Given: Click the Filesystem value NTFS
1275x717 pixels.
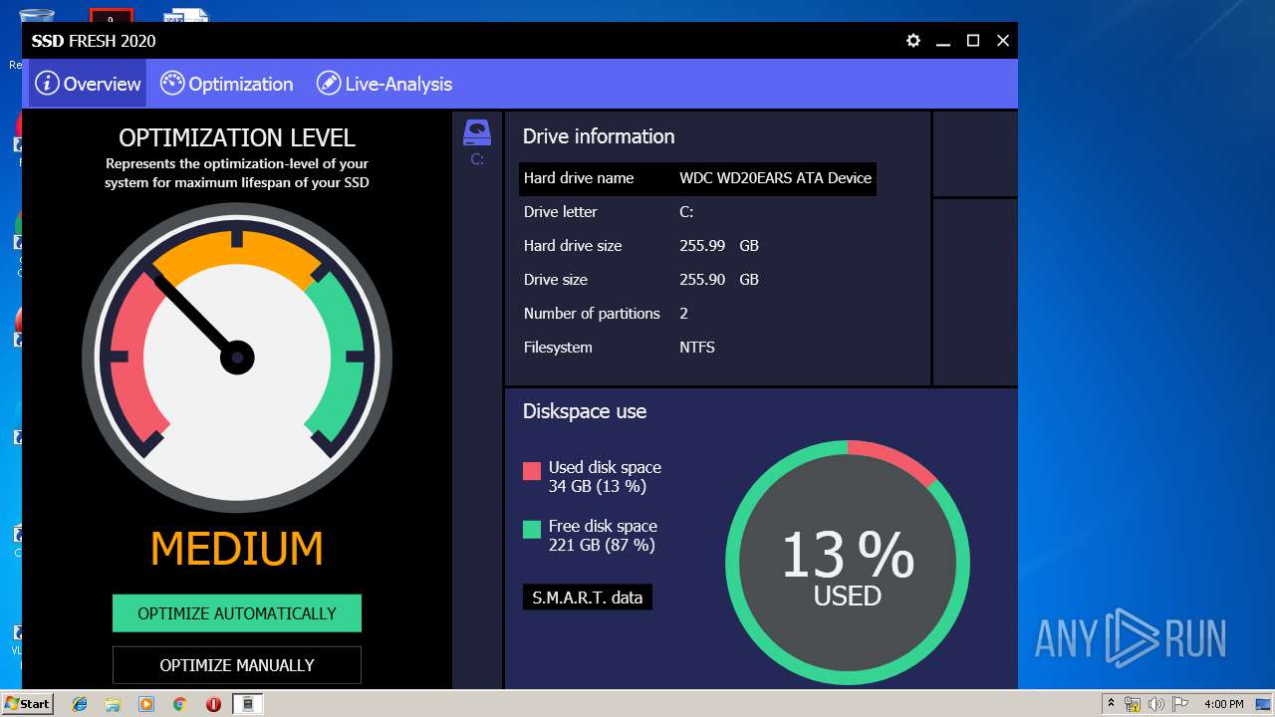Looking at the screenshot, I should point(697,348).
